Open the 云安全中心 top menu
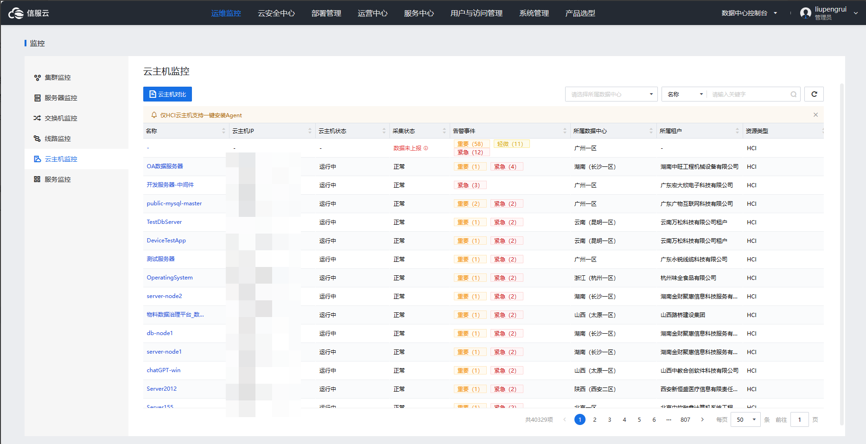866x444 pixels. tap(276, 13)
